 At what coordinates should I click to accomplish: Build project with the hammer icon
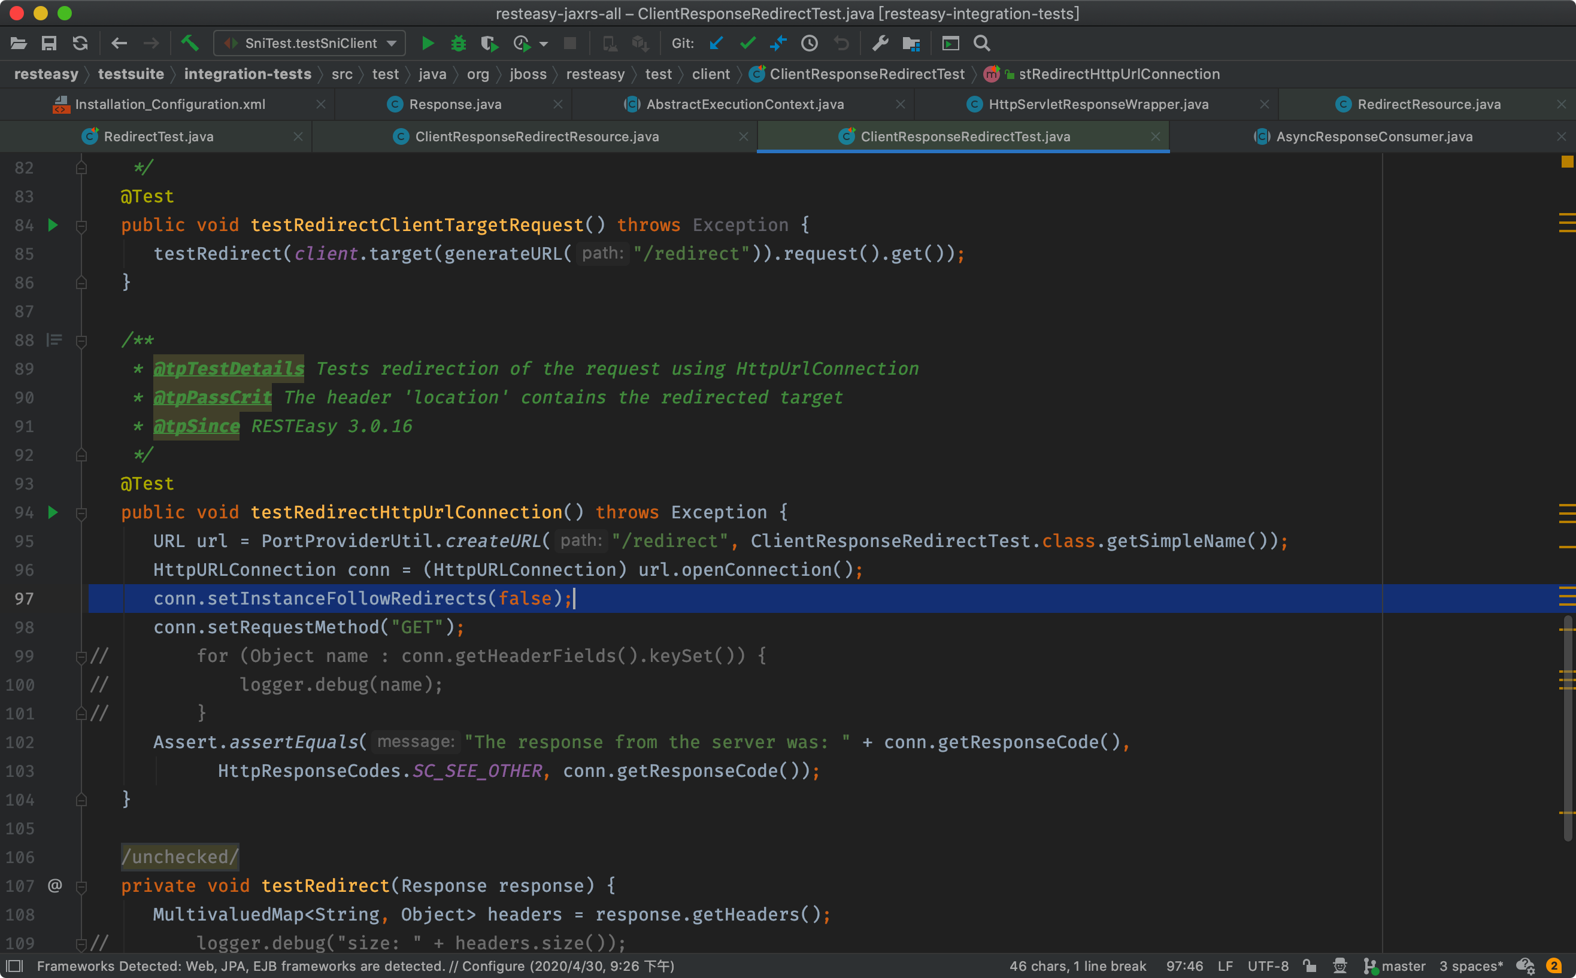pyautogui.click(x=190, y=43)
